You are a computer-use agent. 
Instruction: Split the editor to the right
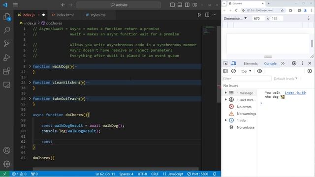pos(207,15)
